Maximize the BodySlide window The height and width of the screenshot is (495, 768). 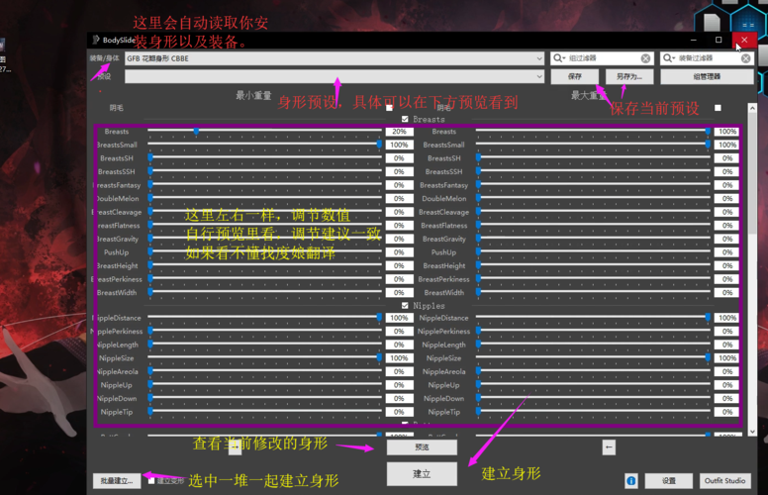pos(719,40)
